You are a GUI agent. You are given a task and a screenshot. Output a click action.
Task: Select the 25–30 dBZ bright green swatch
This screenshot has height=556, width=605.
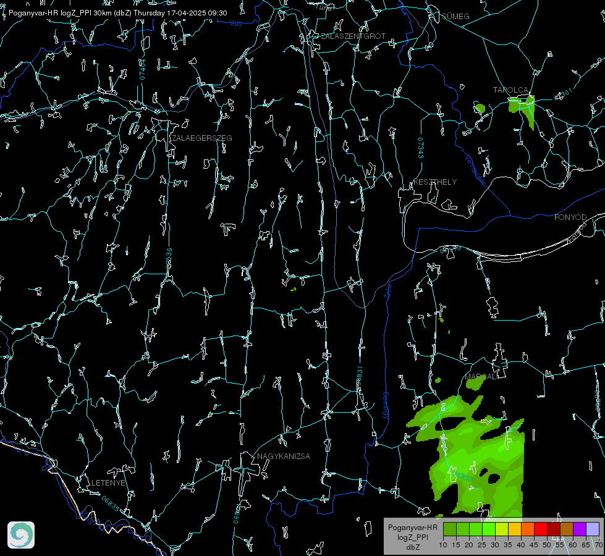pyautogui.click(x=489, y=529)
